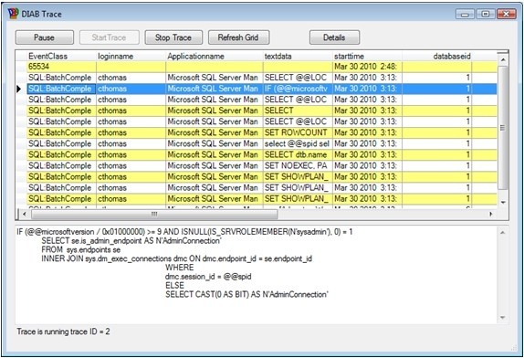524x358 pixels.
Task: Close the DIAB Trace window
Action: click(506, 14)
